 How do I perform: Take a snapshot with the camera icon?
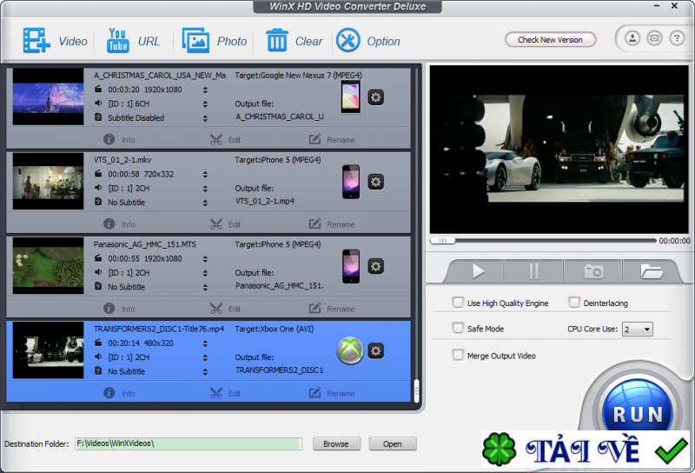pos(593,271)
